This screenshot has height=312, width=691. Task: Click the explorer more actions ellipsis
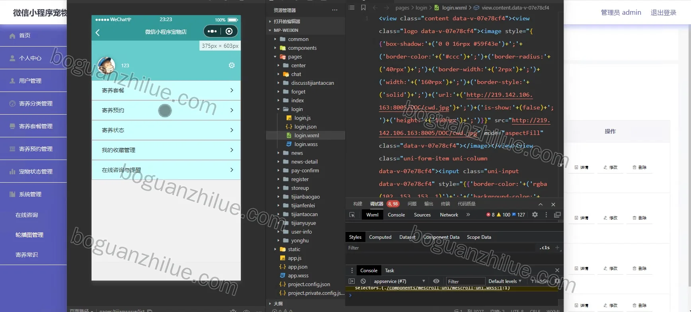coord(335,10)
